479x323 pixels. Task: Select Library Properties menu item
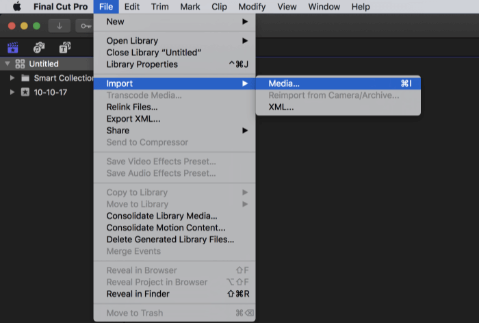tap(174, 64)
